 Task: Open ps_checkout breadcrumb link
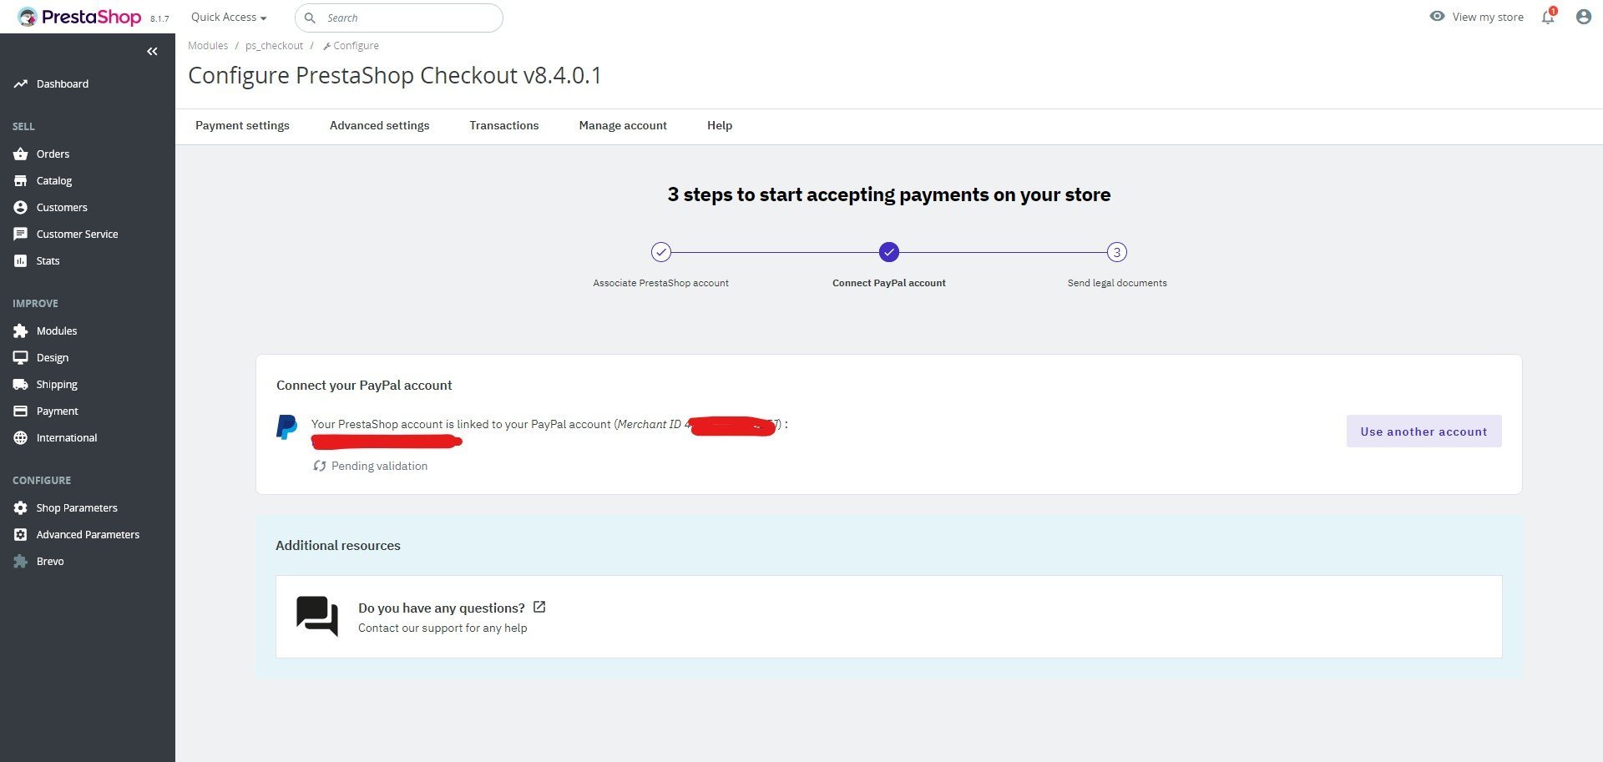pos(274,46)
